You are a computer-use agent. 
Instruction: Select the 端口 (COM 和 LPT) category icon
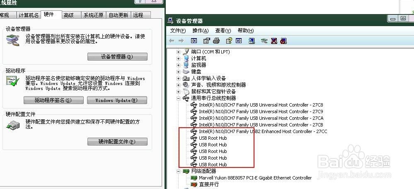tap(186, 51)
